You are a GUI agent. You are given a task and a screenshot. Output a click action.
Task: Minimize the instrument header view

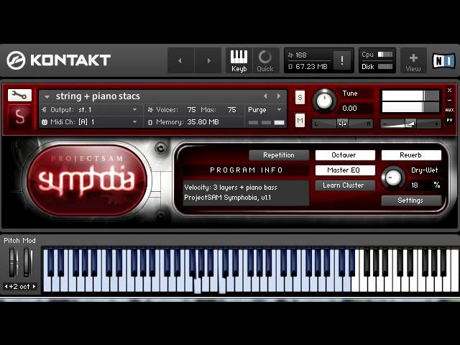449,101
